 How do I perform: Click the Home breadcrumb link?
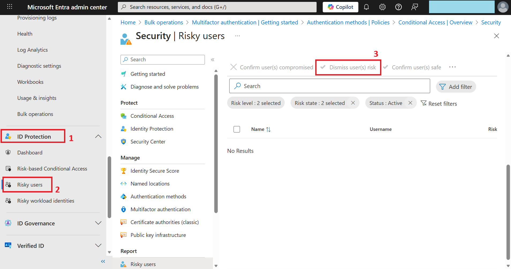[x=128, y=22]
